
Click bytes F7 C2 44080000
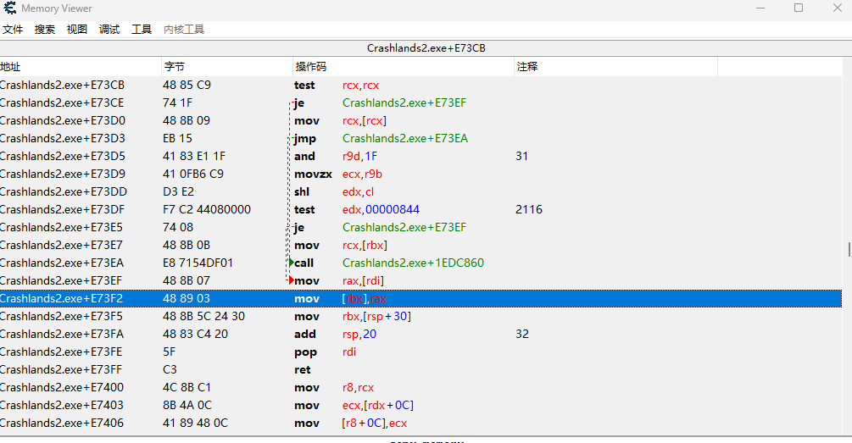click(207, 209)
